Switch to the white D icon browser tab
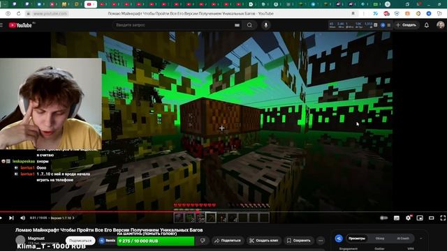The height and width of the screenshot is (251, 447). coord(251,4)
